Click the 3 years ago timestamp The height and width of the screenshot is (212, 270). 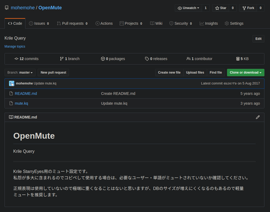pos(250,103)
